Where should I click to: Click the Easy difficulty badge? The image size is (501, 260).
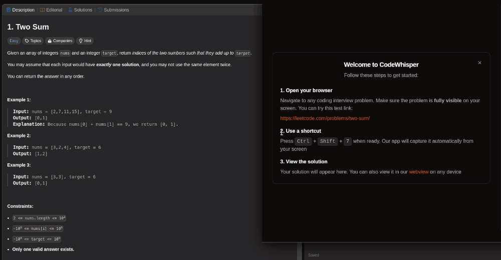click(x=14, y=41)
